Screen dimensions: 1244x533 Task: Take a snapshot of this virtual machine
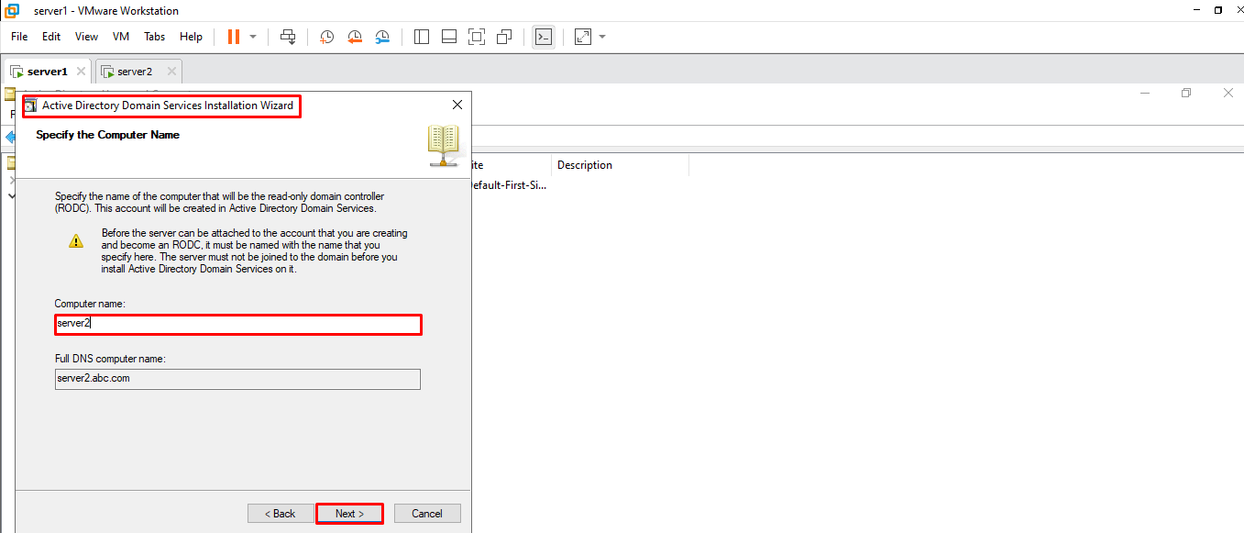326,37
